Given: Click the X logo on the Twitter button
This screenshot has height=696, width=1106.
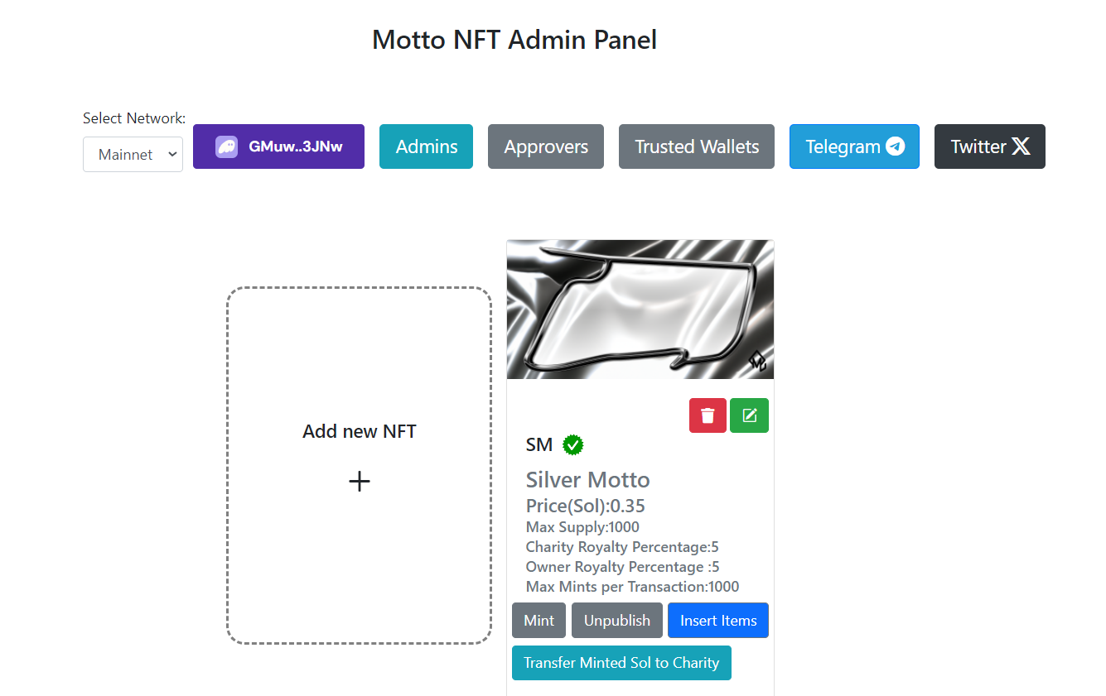Looking at the screenshot, I should (x=1021, y=146).
